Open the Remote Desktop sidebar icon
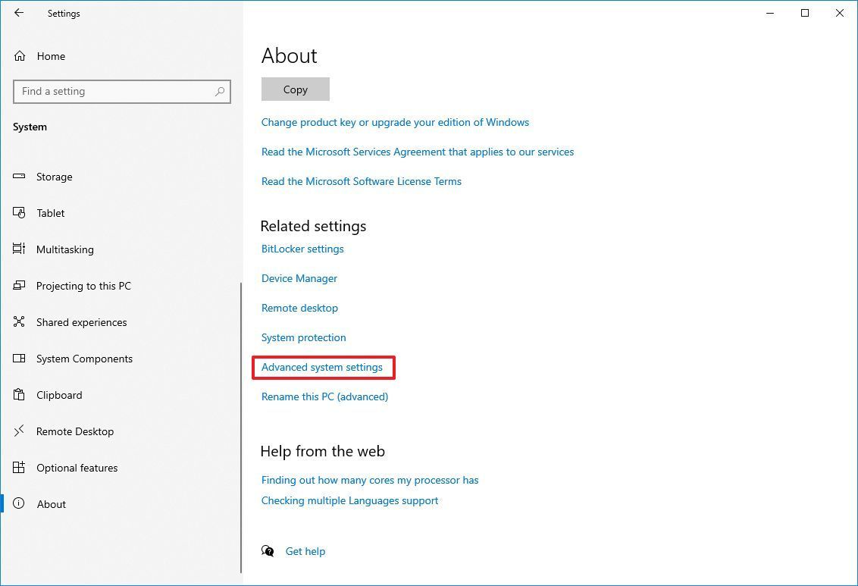The width and height of the screenshot is (858, 586). tap(20, 431)
